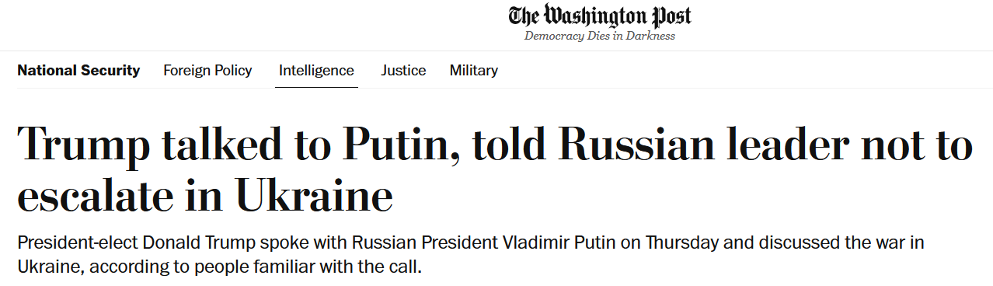Click the word Thursday in the summary

(x=680, y=243)
